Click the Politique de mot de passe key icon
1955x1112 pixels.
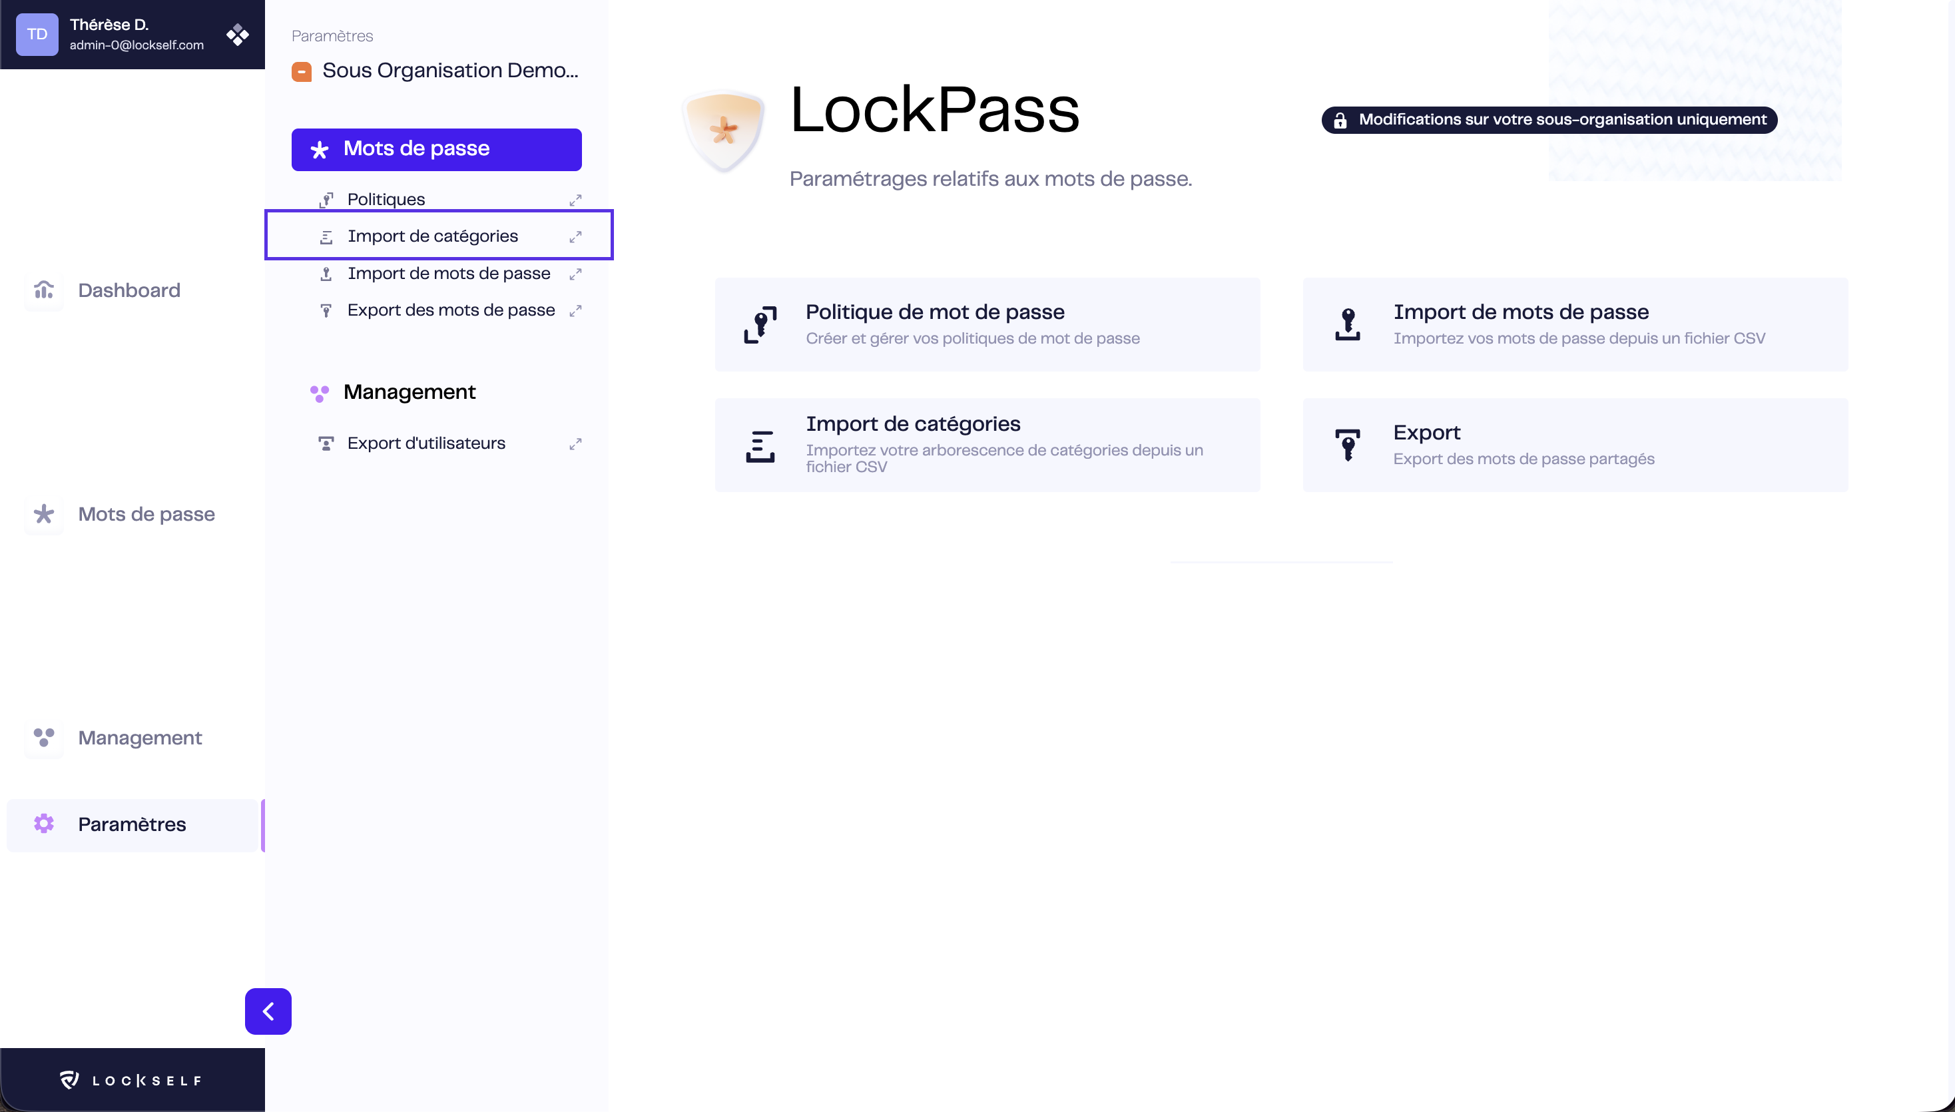[x=760, y=324]
